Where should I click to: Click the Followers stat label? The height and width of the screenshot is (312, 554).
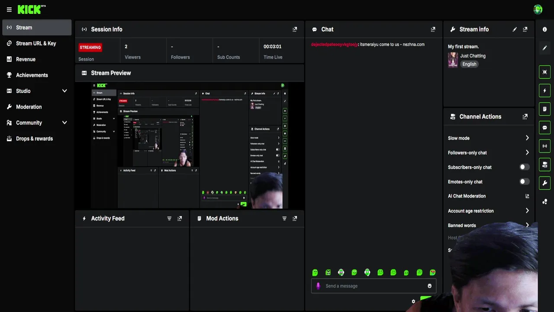(x=180, y=57)
